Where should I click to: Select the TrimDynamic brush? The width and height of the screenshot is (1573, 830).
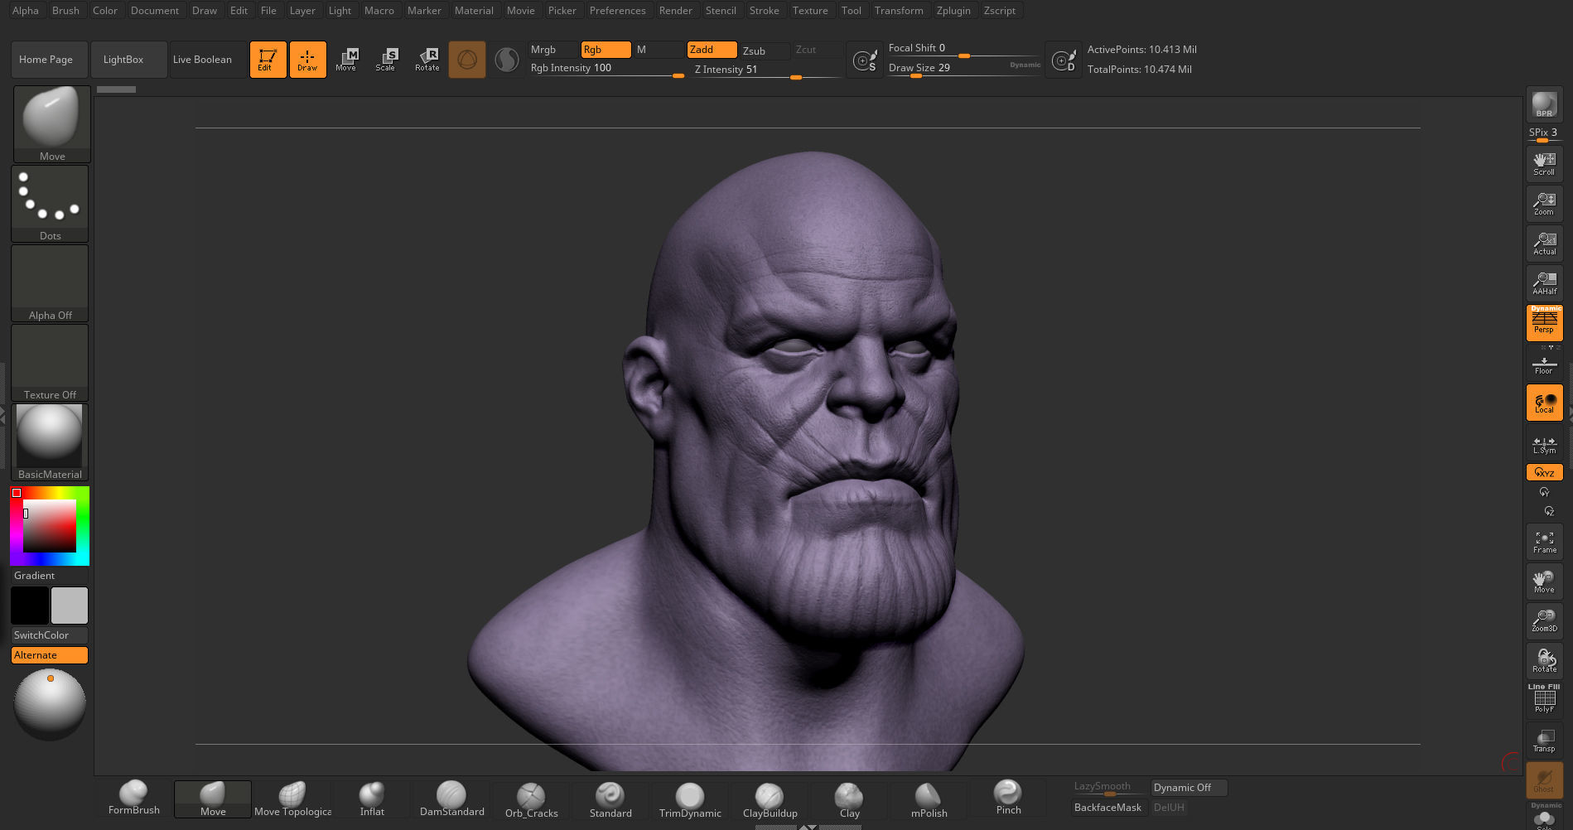coord(690,799)
